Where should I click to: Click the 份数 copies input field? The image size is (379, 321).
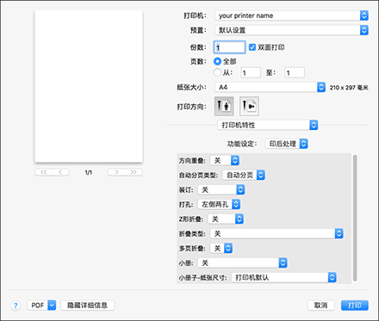pyautogui.click(x=229, y=47)
